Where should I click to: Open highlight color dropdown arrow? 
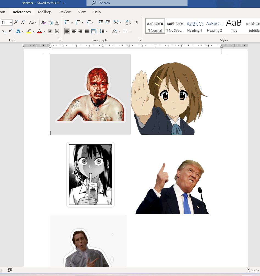[33, 31]
